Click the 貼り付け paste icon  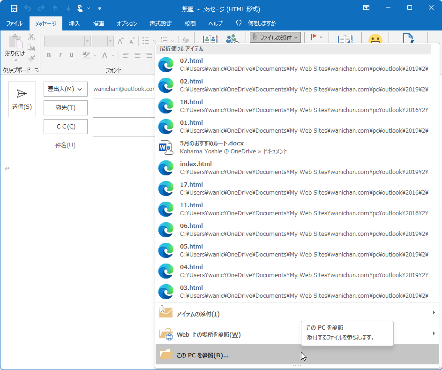coord(15,41)
